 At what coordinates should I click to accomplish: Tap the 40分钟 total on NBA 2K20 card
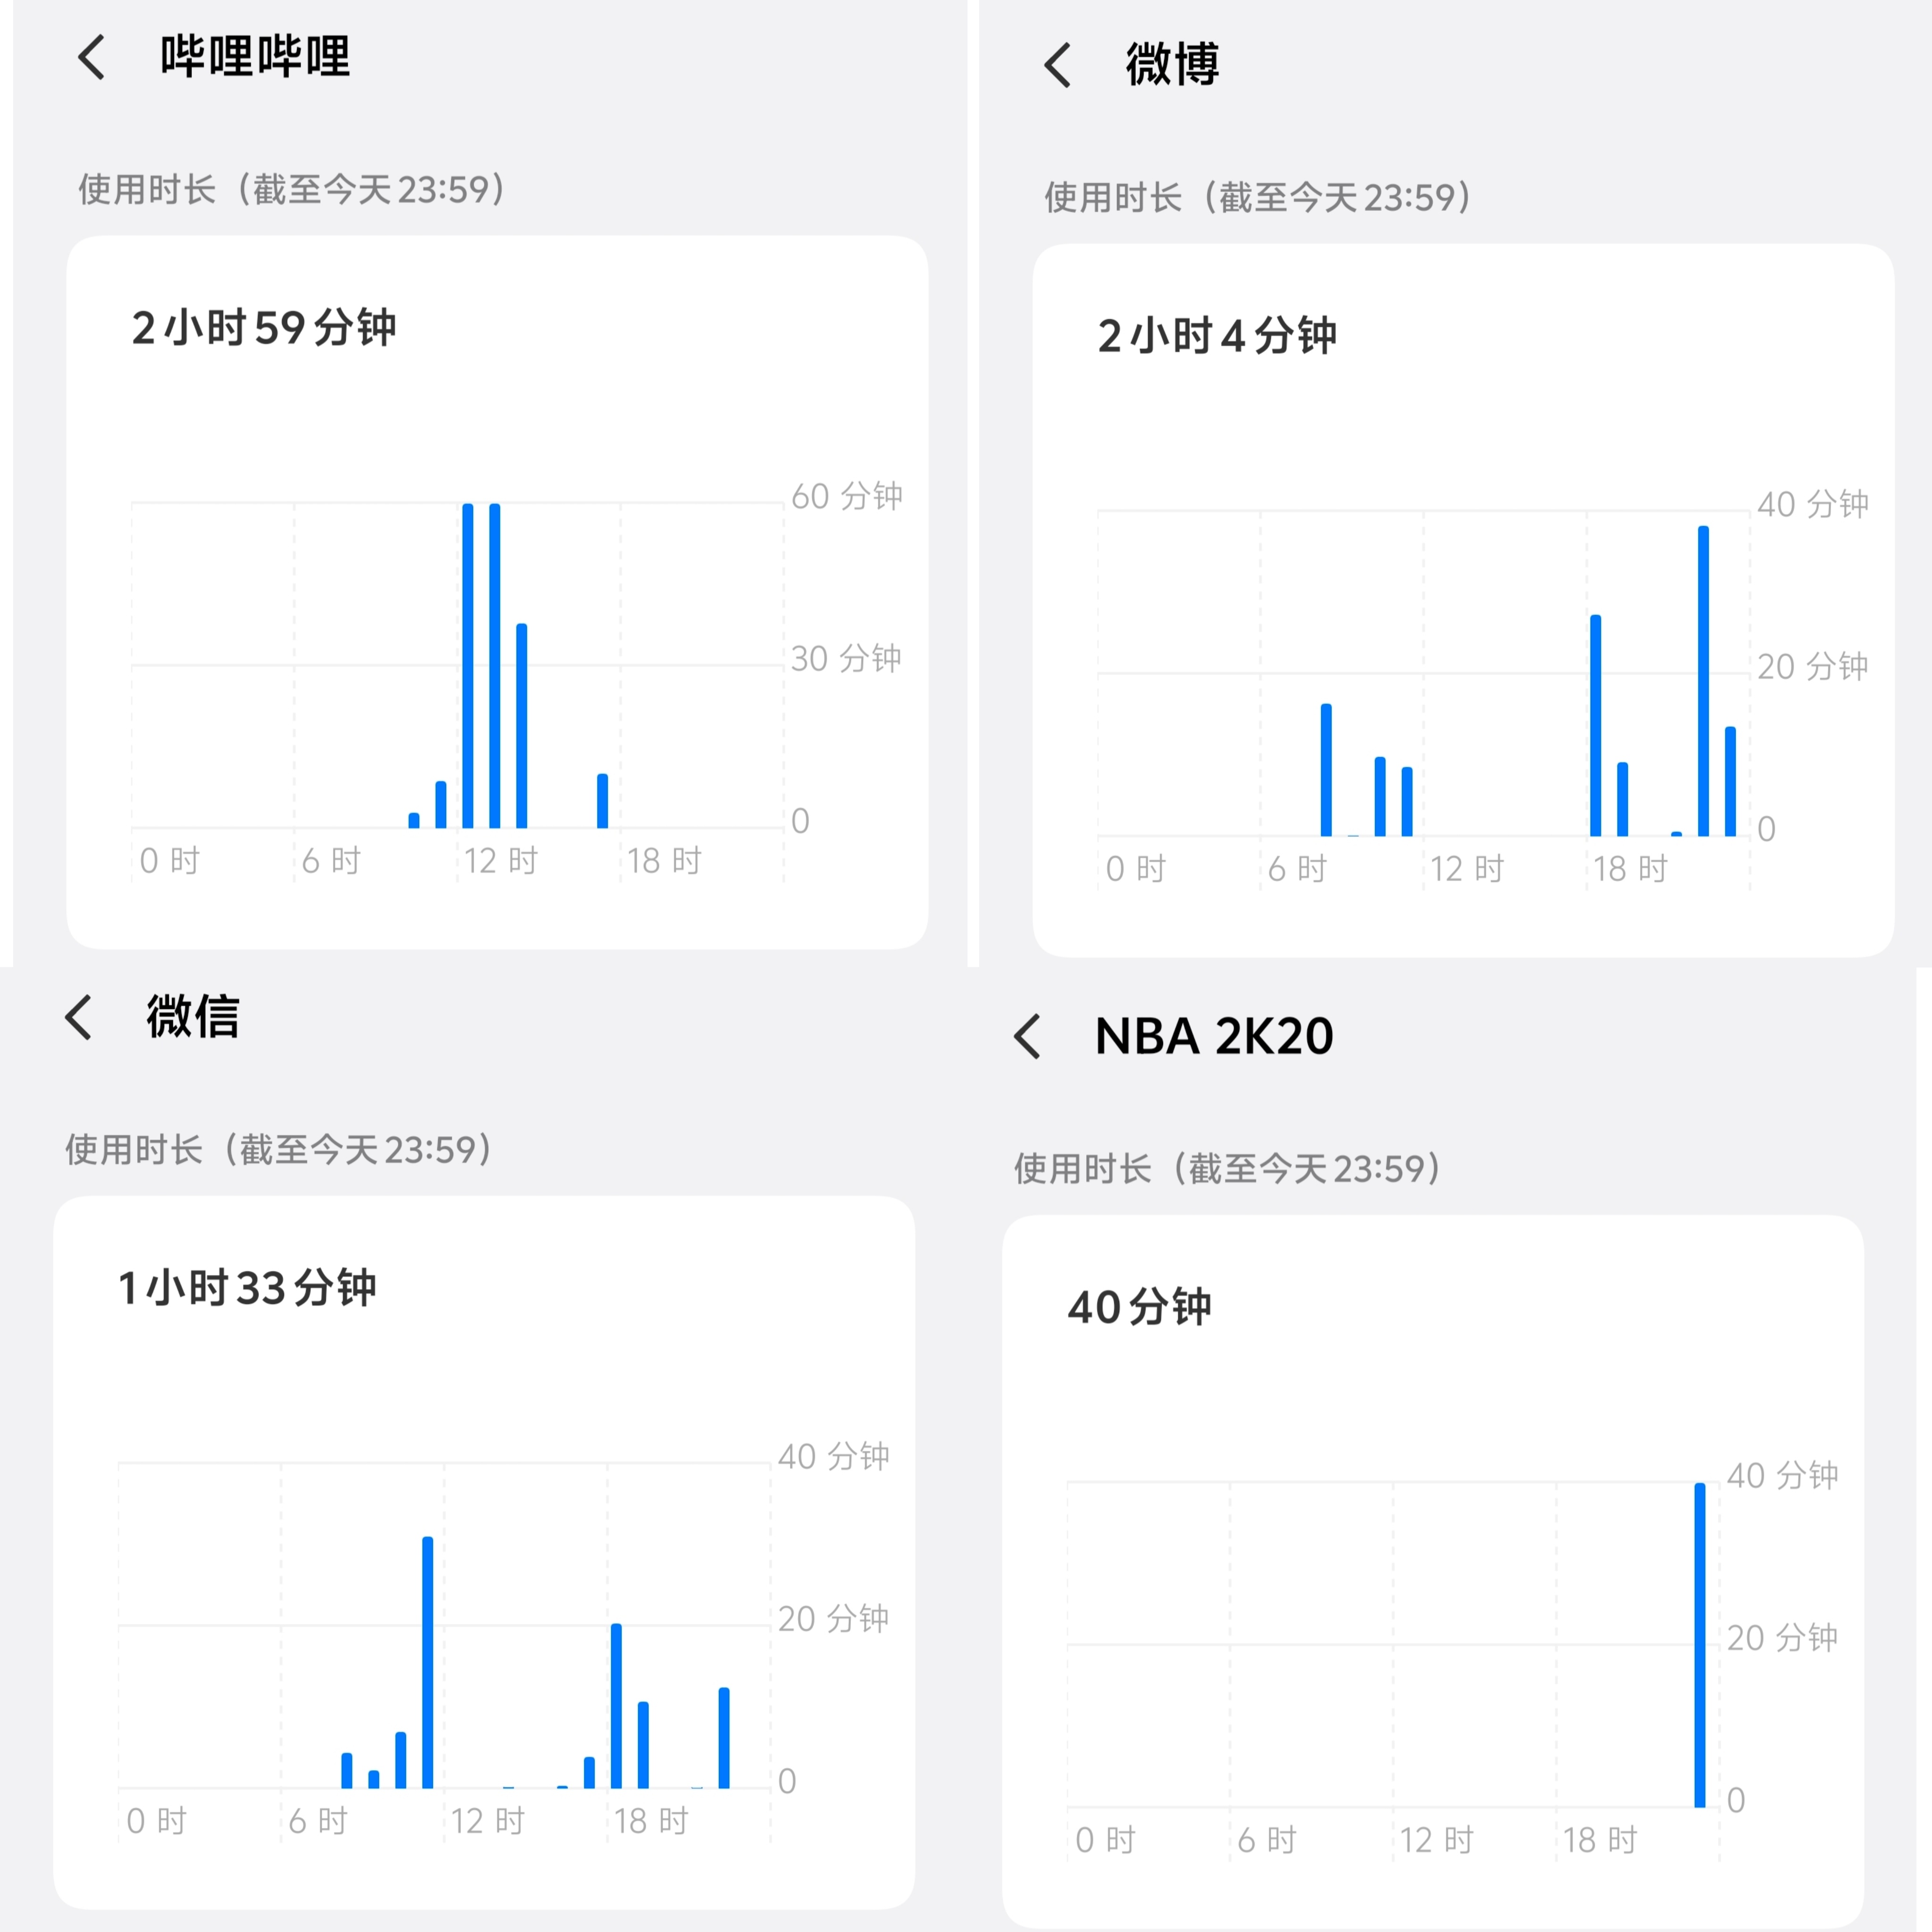[1139, 1307]
